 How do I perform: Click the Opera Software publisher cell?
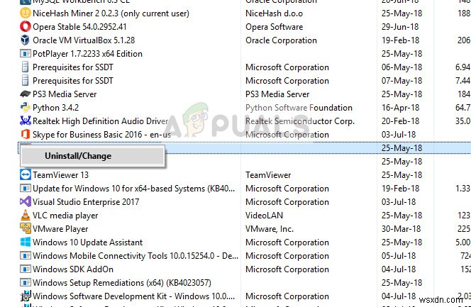pyautogui.click(x=275, y=27)
